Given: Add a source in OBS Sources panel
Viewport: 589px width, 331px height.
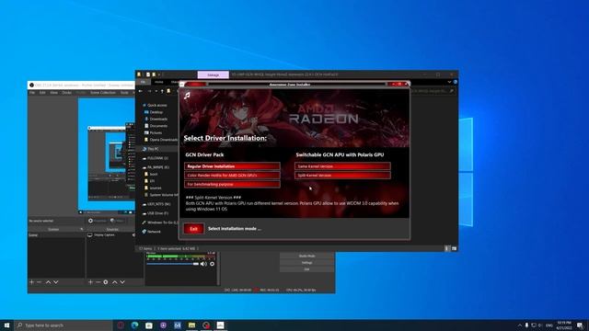Looking at the screenshot, I should pos(90,282).
